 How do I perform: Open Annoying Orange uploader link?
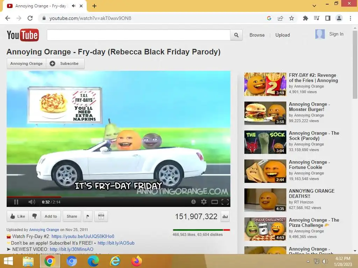coord(44,230)
